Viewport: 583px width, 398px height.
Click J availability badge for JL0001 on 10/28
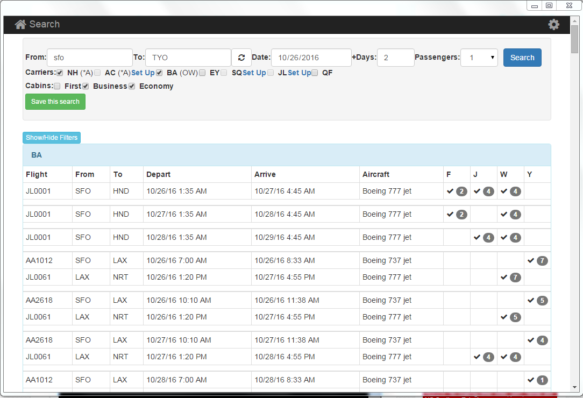click(488, 237)
